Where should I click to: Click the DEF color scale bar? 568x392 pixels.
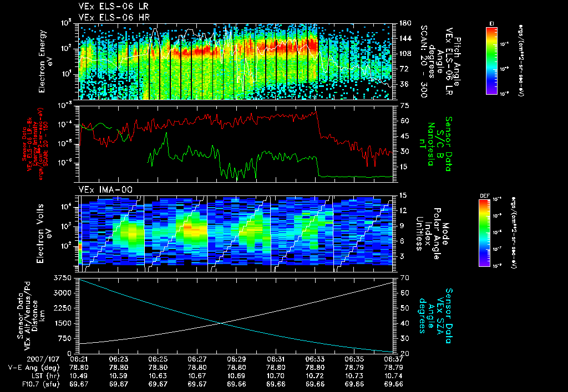tap(484, 233)
